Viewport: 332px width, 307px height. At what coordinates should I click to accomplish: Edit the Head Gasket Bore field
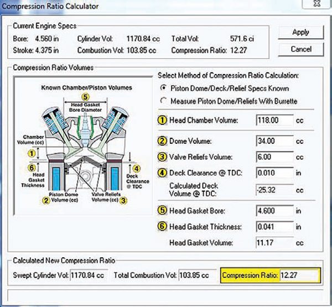tap(274, 211)
